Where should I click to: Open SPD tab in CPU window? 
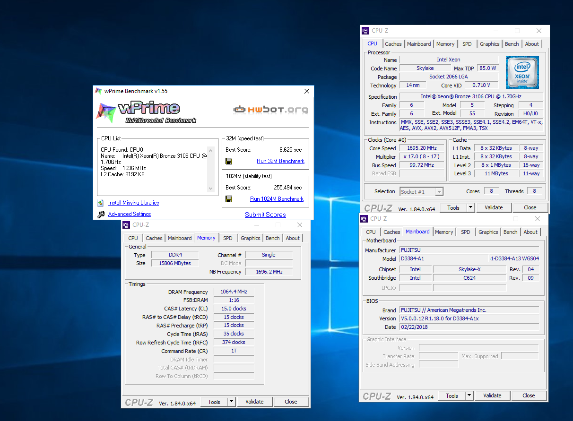pyautogui.click(x=467, y=44)
